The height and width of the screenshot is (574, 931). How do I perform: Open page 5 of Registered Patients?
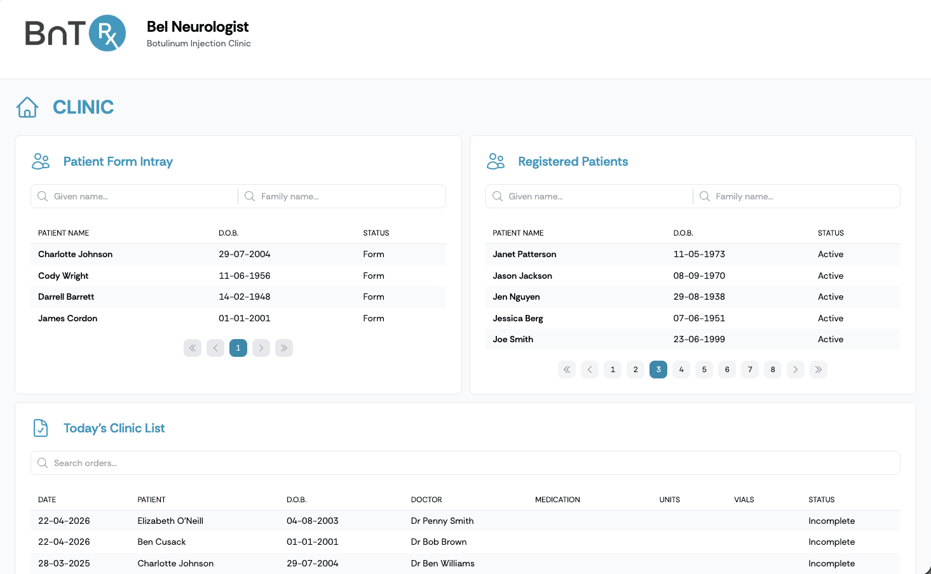pyautogui.click(x=704, y=370)
